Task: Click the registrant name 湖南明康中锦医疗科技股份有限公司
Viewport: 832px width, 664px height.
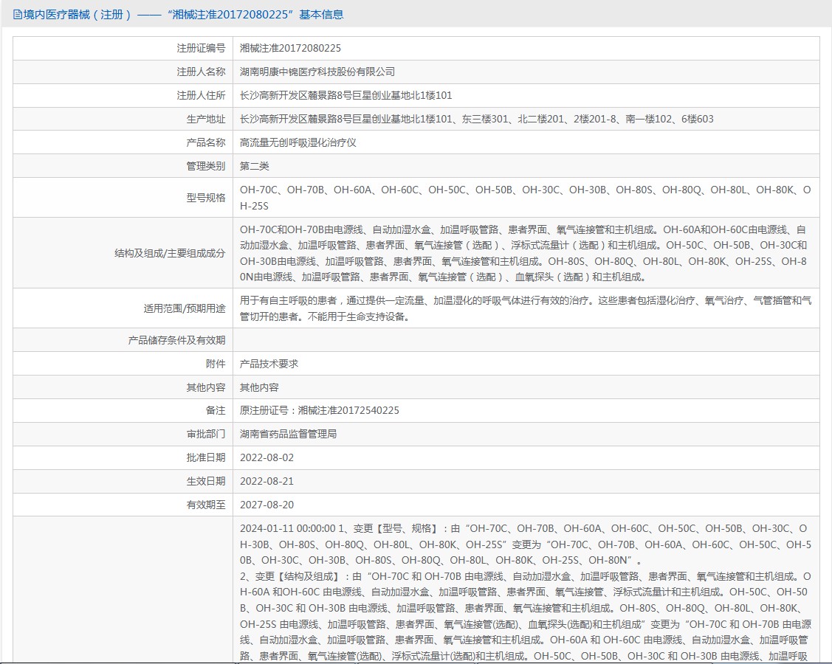Action: [x=317, y=72]
